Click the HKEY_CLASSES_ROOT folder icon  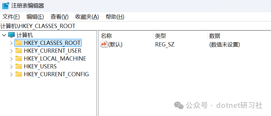19,43
